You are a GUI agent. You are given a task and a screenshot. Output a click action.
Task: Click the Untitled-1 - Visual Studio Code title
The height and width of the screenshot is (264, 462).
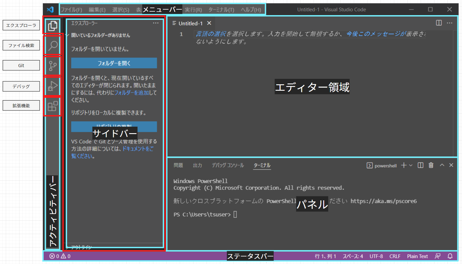coord(331,10)
